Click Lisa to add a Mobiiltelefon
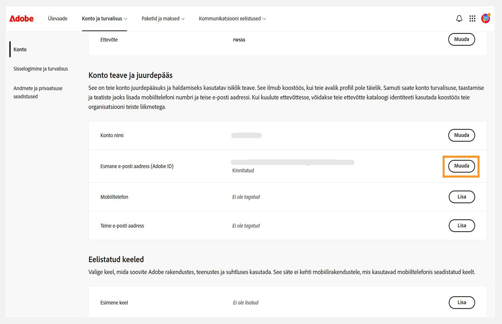This screenshot has width=502, height=324. (462, 197)
